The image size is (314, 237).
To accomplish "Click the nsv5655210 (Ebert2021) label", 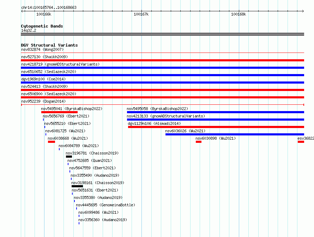I will pyautogui.click(x=67, y=123).
